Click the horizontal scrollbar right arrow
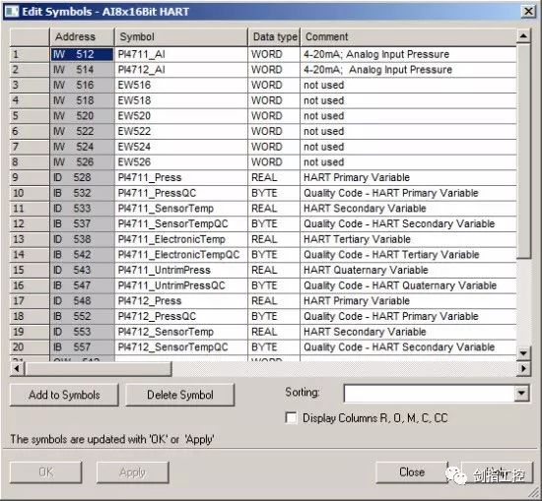 (x=523, y=369)
